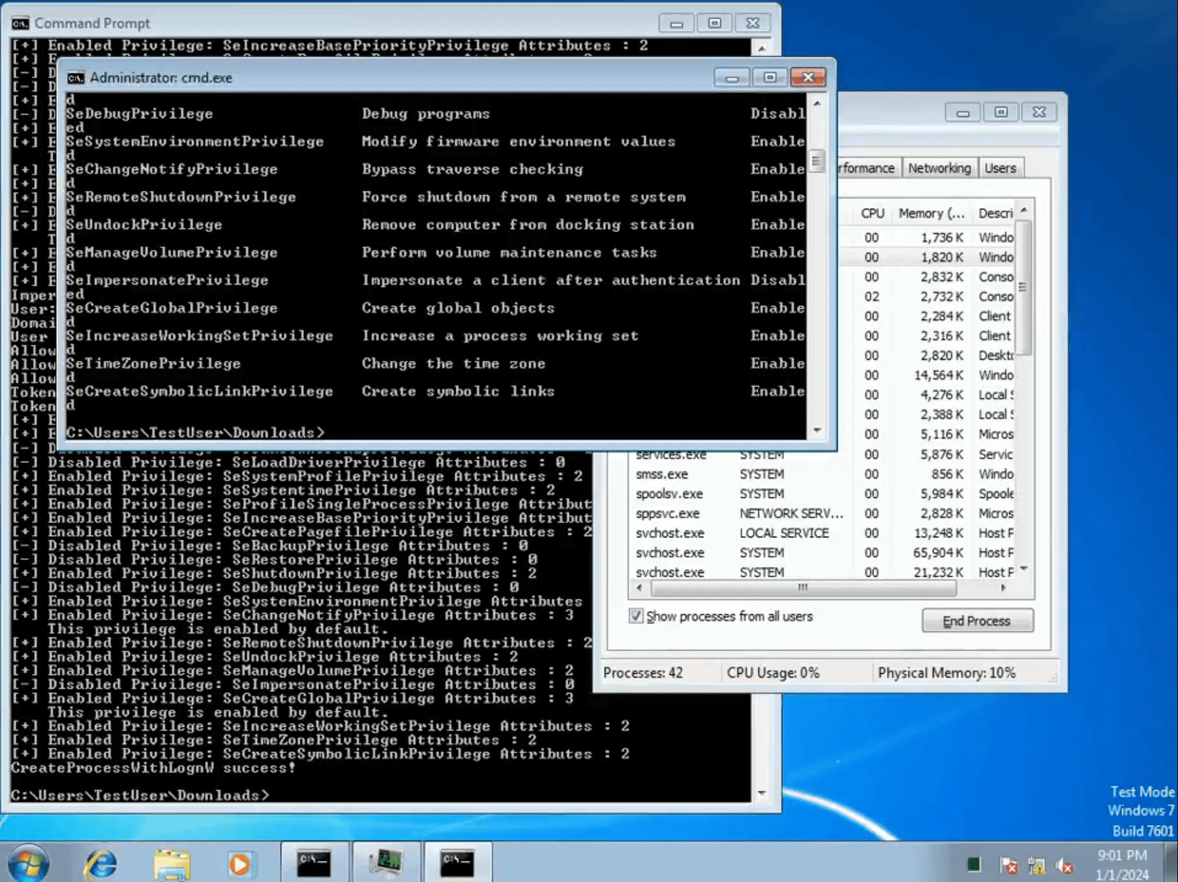
Task: Click the process list horizontal scrollbar thumb
Action: click(x=803, y=588)
